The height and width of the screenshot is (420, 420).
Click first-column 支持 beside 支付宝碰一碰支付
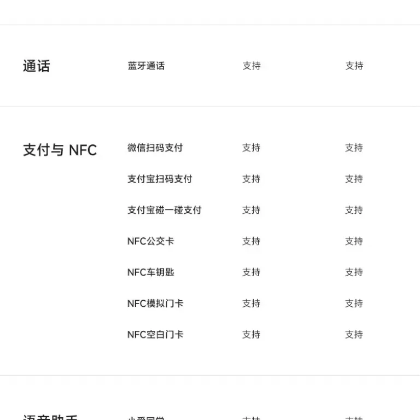[x=251, y=210]
